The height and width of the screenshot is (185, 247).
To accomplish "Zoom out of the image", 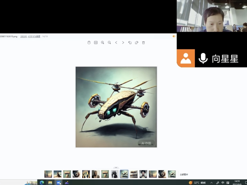I will click(x=109, y=43).
